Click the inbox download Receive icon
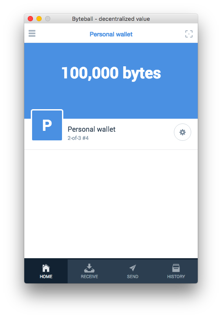The image size is (222, 318). pos(89,268)
